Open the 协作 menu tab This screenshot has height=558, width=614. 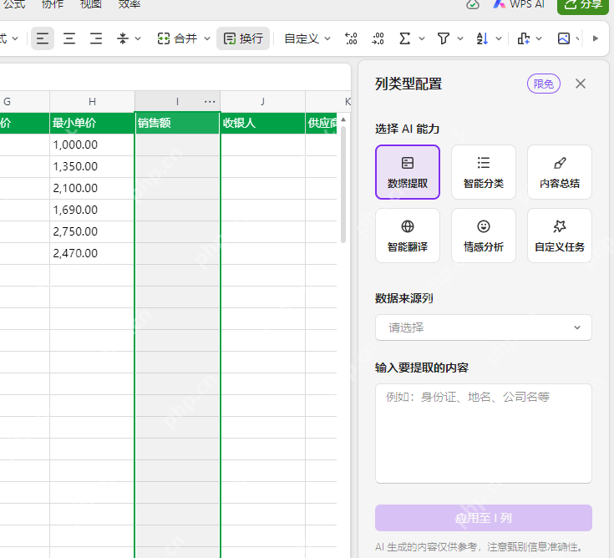point(52,4)
